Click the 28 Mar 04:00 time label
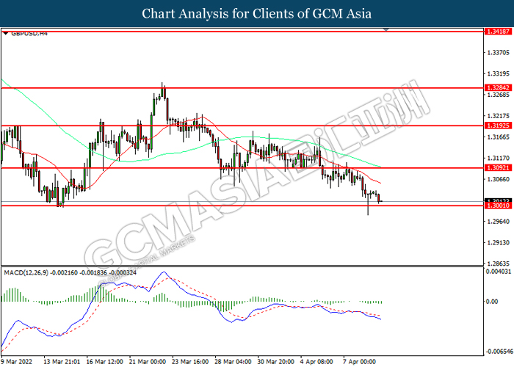The height and width of the screenshot is (367, 514). [x=233, y=362]
